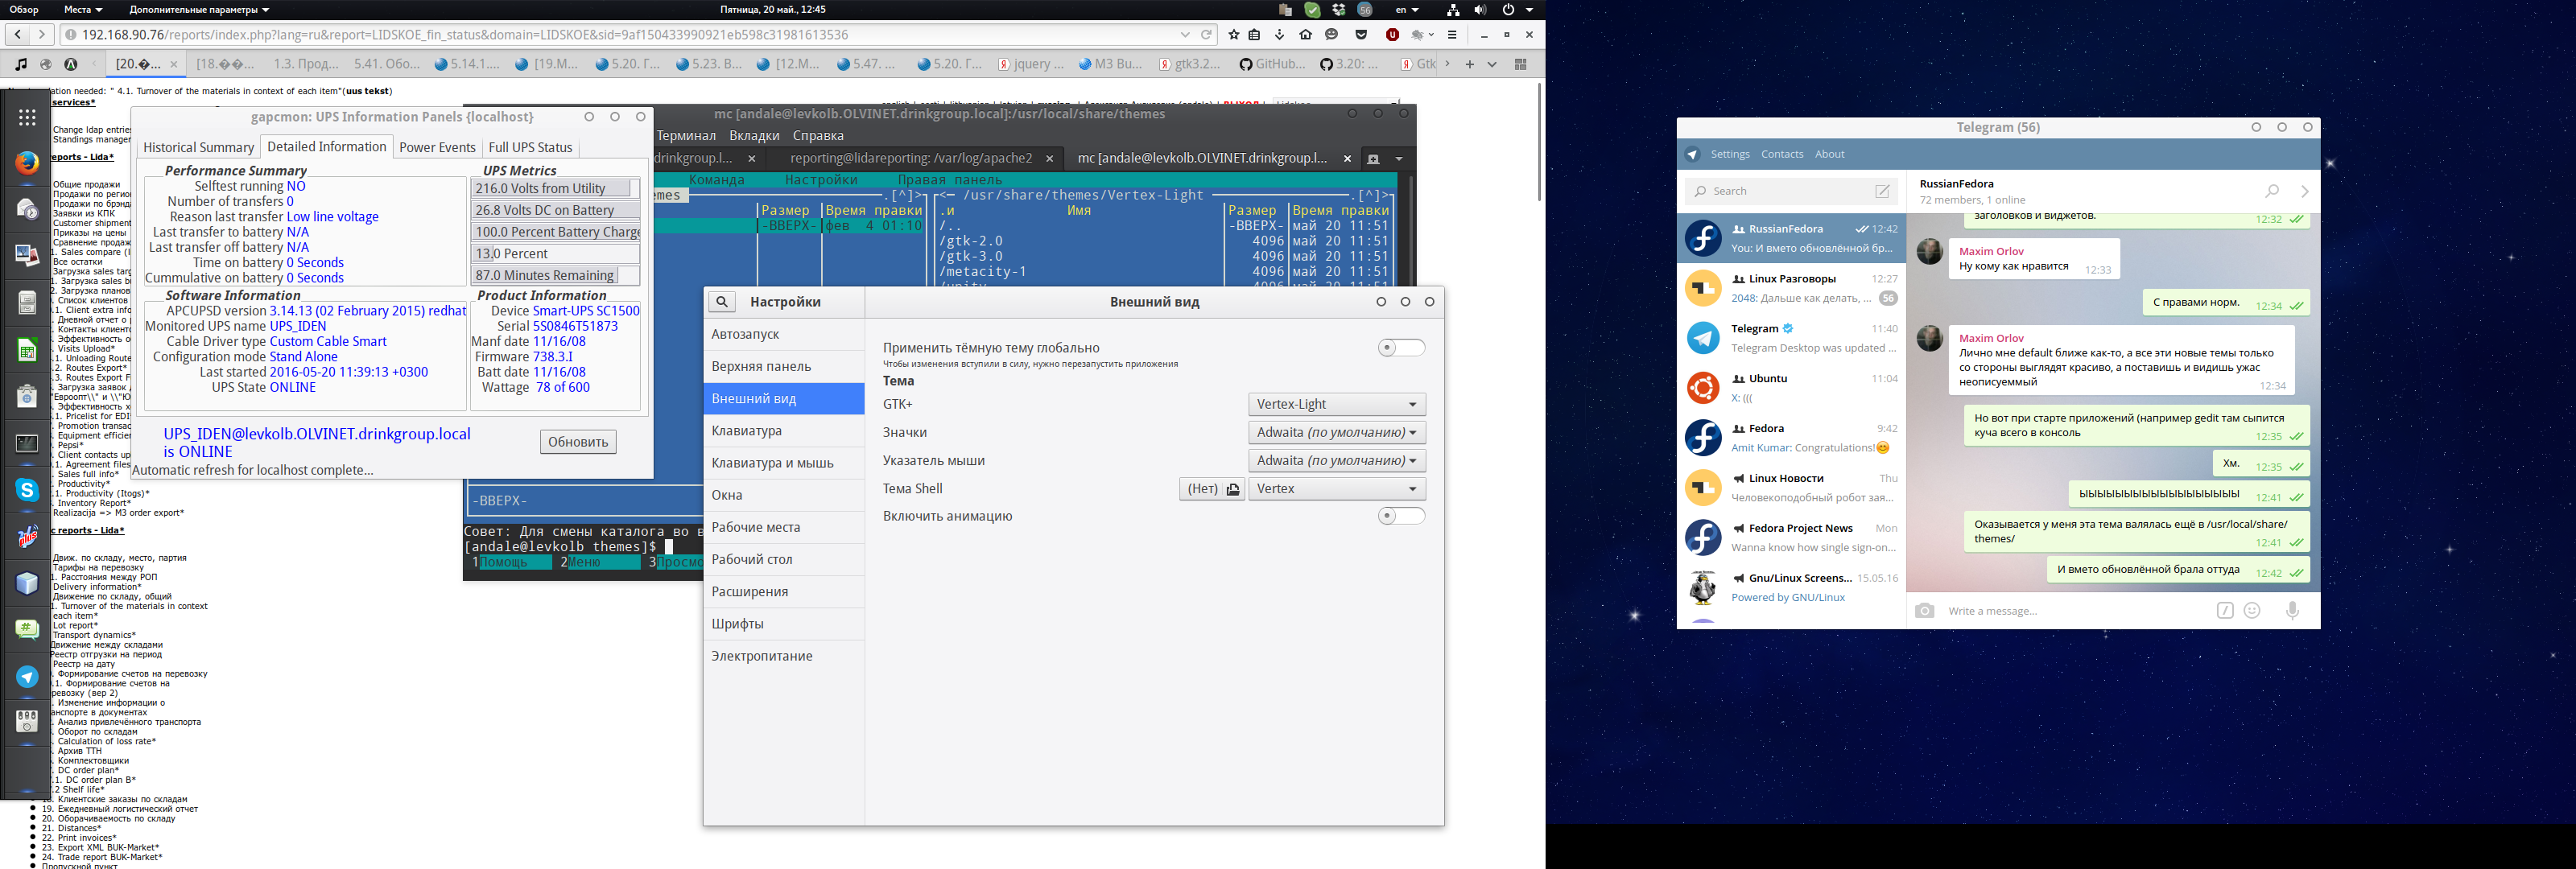Click the camera attach photo icon
The width and height of the screenshot is (2576, 869).
[1924, 610]
